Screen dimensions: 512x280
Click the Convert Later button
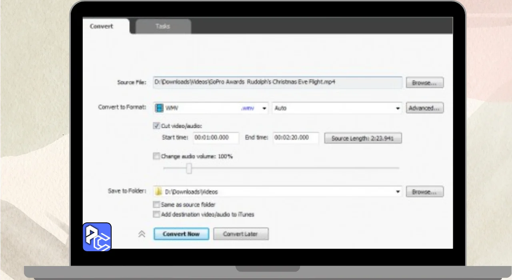tap(241, 234)
